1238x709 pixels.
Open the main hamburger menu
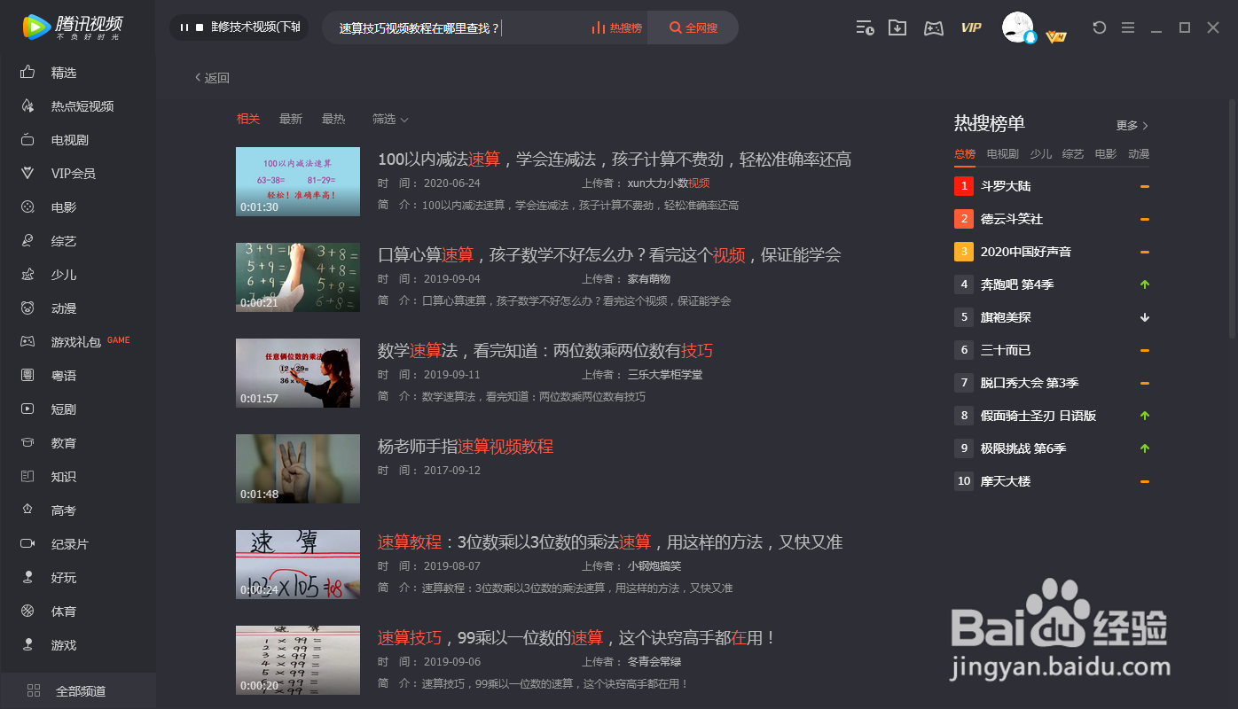[x=1128, y=27]
